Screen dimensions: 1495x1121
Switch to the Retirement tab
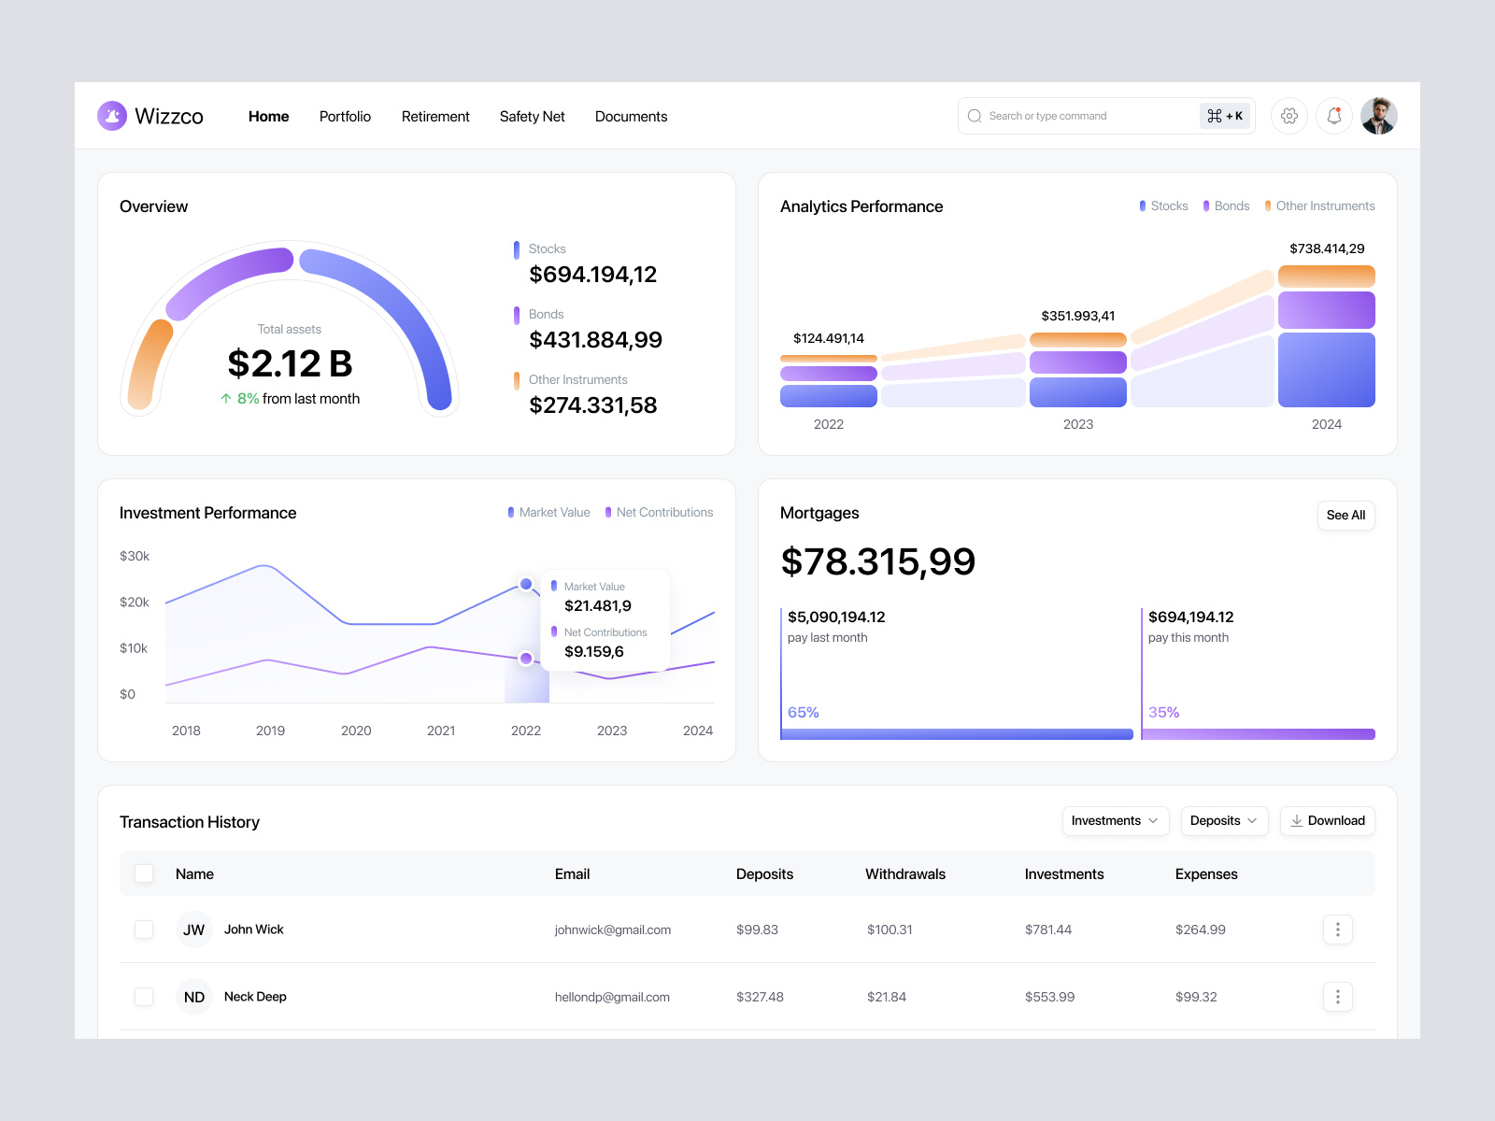(435, 117)
